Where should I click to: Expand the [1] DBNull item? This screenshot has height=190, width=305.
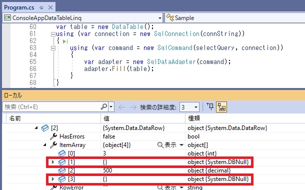pyautogui.click(x=52, y=162)
